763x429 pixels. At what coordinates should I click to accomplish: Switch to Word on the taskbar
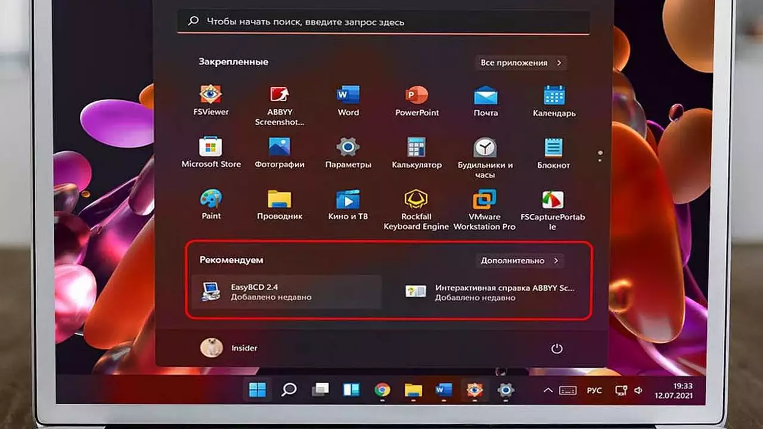click(x=444, y=390)
